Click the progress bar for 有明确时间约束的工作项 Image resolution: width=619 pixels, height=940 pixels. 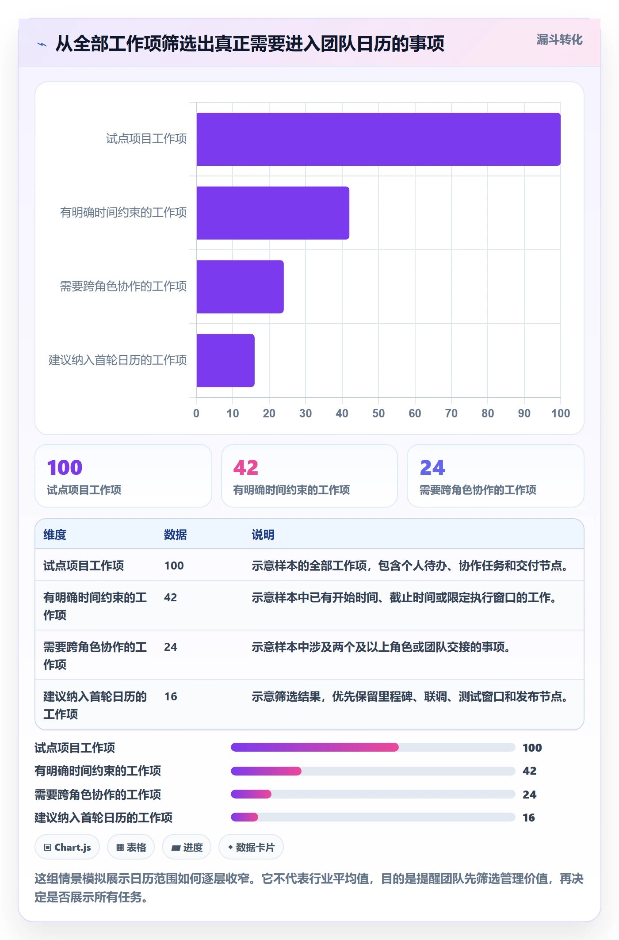click(373, 771)
